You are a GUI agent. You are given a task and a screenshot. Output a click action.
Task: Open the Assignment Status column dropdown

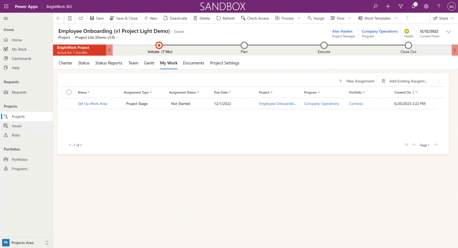tap(198, 92)
